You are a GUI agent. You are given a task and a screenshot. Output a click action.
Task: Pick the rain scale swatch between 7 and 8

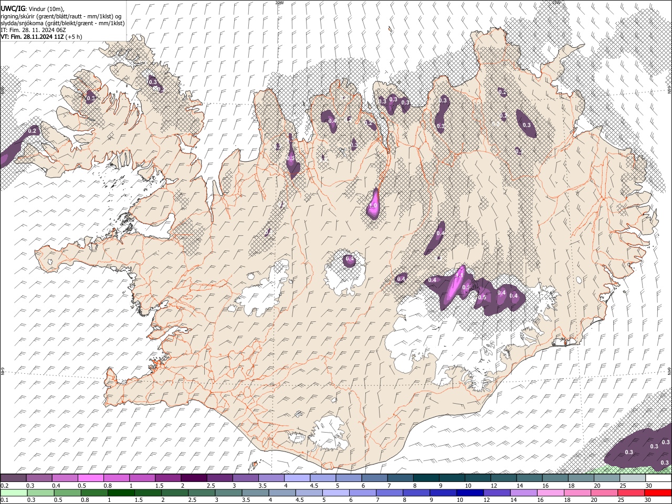390,492
